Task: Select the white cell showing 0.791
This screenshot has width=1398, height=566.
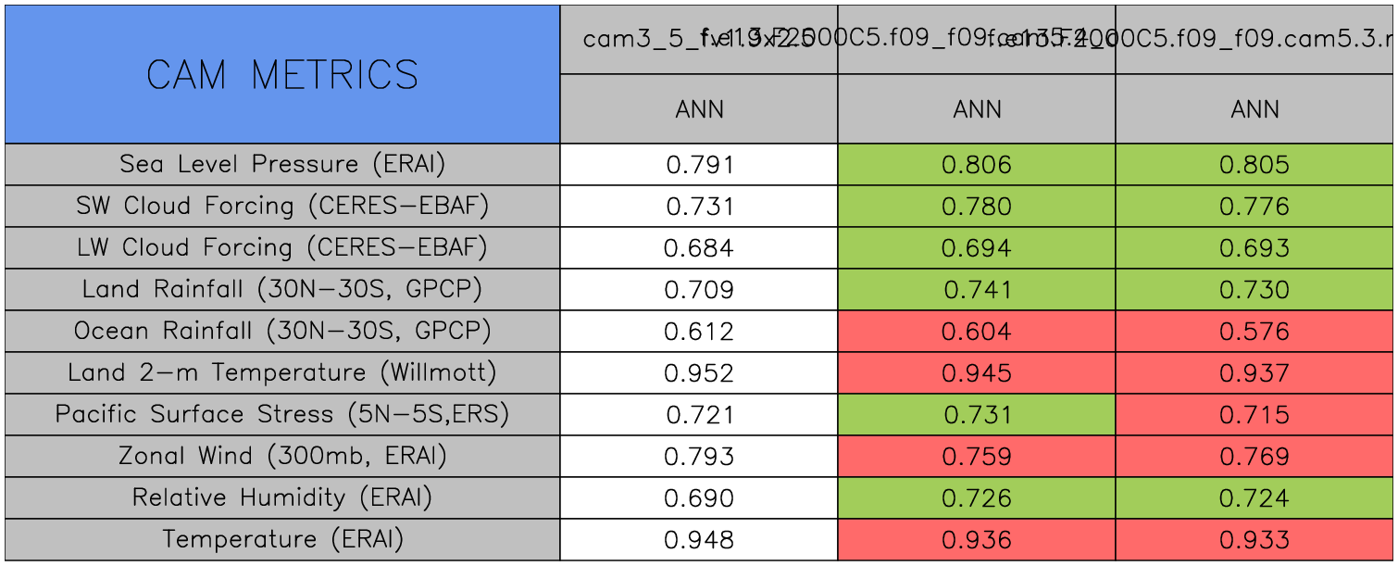Action: [x=699, y=165]
